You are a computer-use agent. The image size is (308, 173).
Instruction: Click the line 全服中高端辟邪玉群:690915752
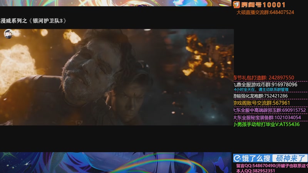pos(270,110)
